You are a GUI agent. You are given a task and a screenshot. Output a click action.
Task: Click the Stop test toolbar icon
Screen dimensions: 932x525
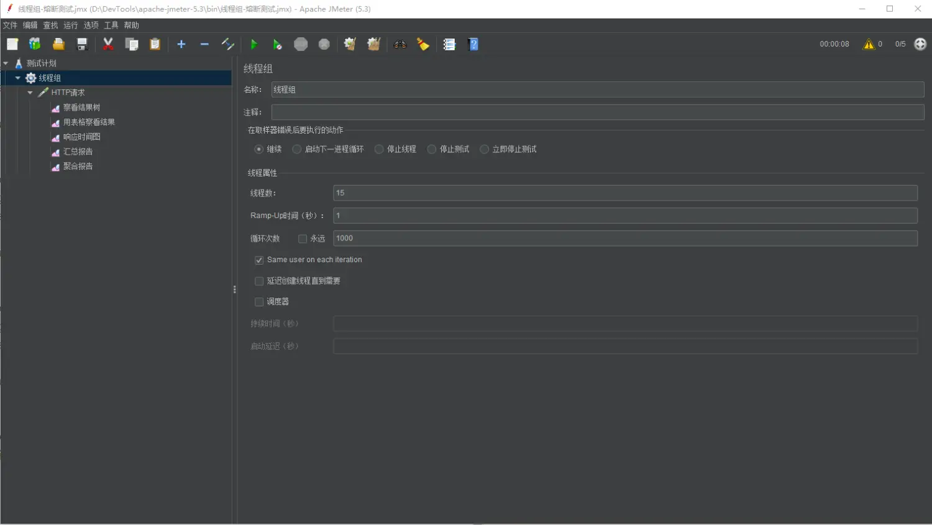pos(301,44)
